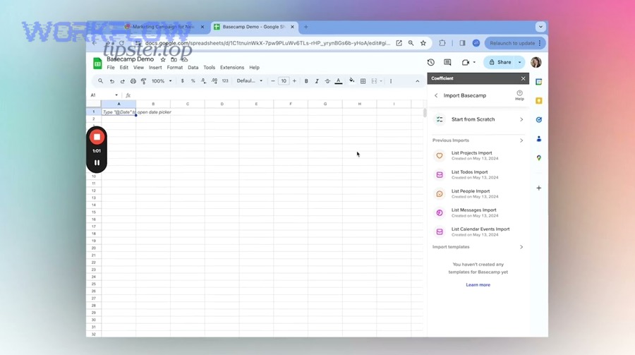
Task: Open the Share options dropdown arrow
Action: [520, 62]
